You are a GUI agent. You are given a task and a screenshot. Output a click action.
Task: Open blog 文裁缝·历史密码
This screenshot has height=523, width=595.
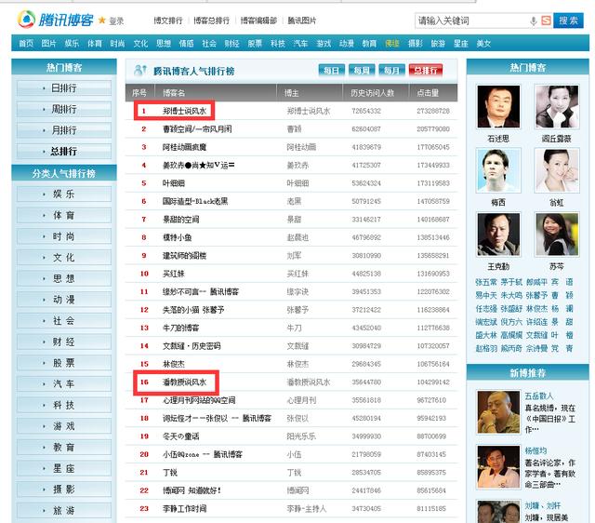(192, 346)
